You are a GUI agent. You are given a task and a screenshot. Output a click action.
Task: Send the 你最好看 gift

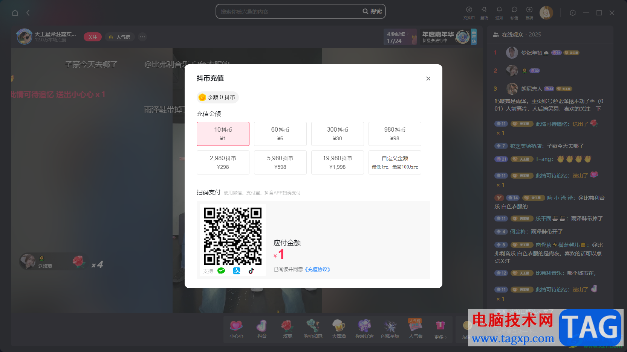tap(364, 329)
